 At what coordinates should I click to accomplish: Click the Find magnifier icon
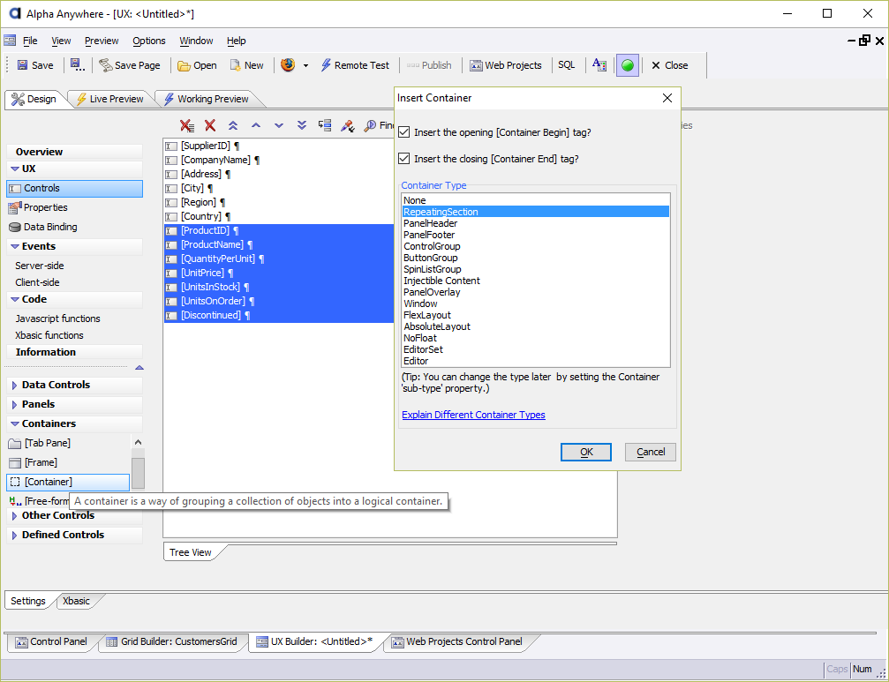[370, 126]
